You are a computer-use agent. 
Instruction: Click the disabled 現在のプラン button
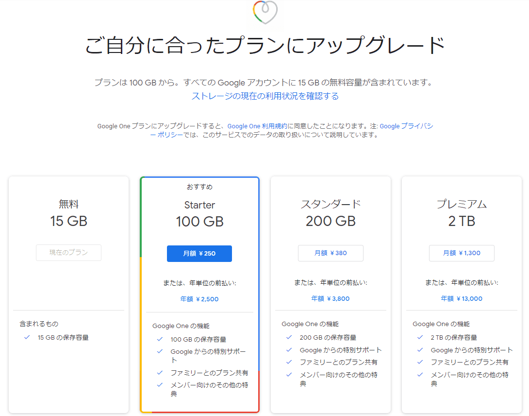click(x=68, y=253)
